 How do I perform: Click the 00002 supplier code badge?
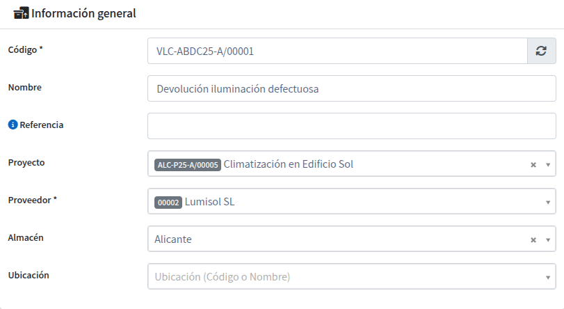coord(168,203)
